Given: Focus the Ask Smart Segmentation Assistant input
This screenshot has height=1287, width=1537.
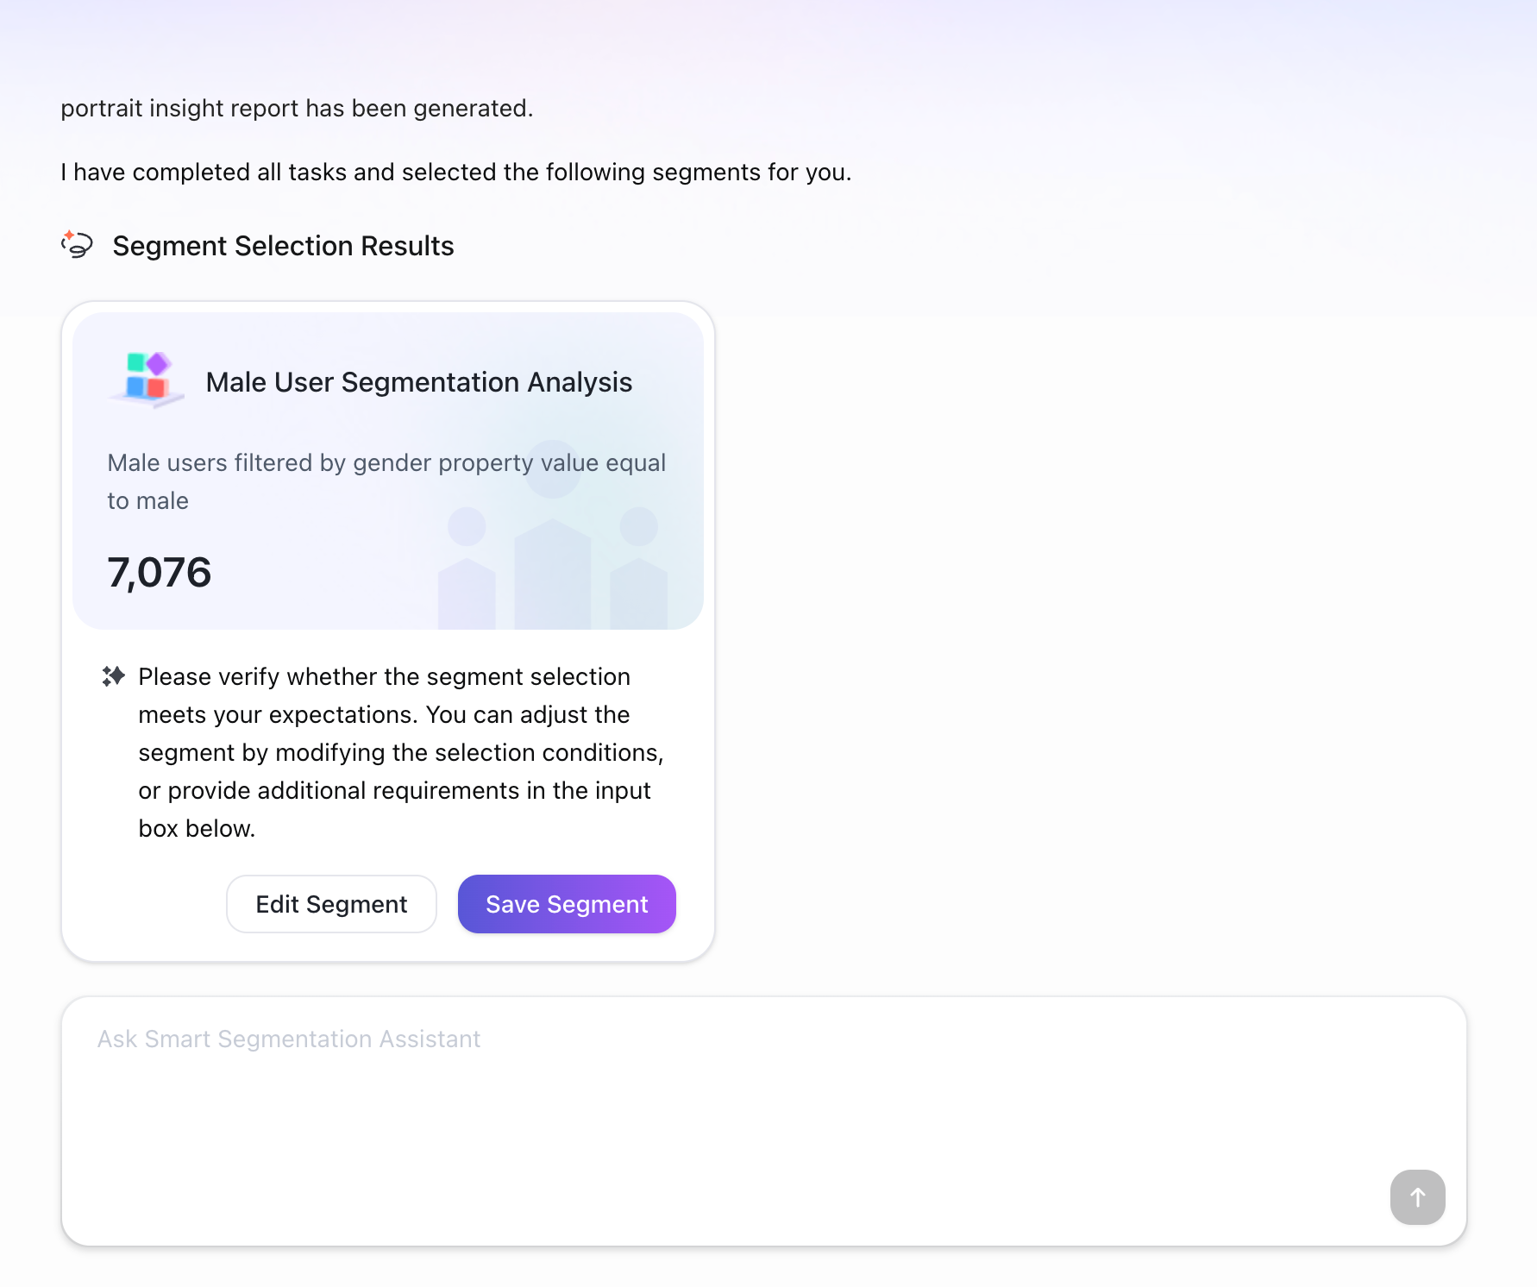Looking at the screenshot, I should pos(764,1121).
